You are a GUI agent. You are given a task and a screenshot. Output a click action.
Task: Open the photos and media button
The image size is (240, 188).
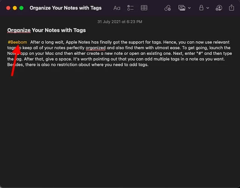click(181, 8)
